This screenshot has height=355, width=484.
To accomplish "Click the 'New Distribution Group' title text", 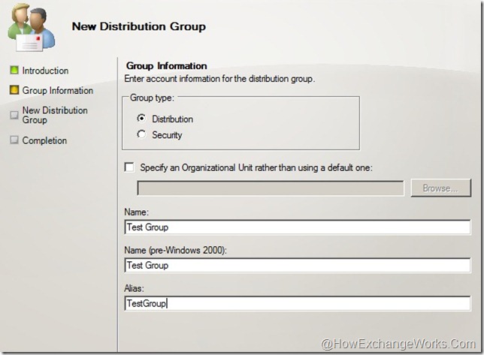I will pos(139,26).
